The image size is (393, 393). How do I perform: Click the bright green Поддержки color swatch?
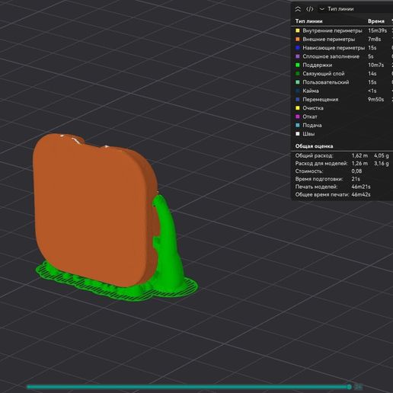point(298,65)
